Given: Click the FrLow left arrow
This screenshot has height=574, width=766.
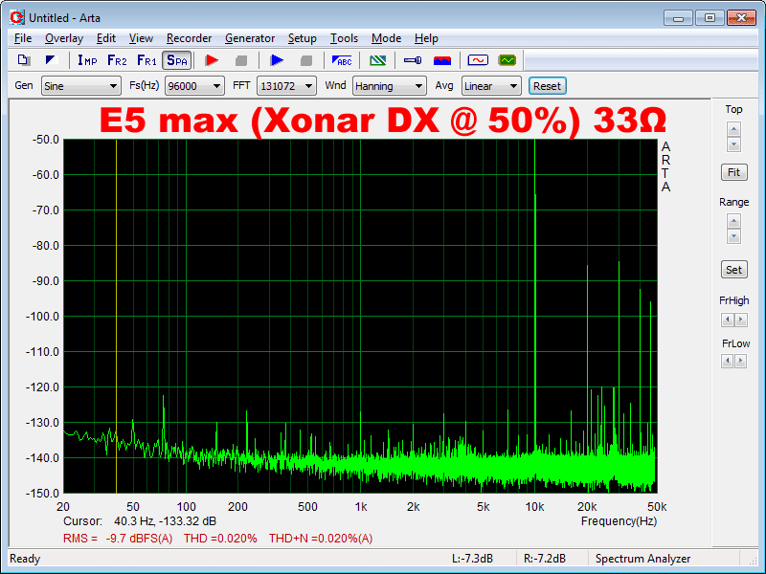Looking at the screenshot, I should (x=728, y=362).
